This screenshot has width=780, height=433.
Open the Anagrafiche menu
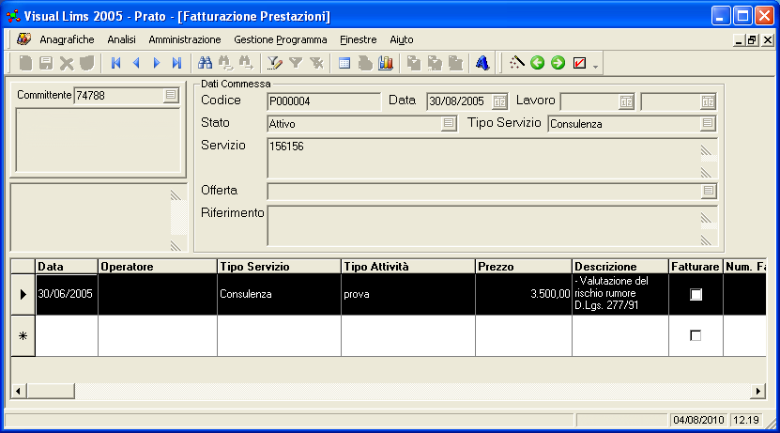pyautogui.click(x=67, y=39)
